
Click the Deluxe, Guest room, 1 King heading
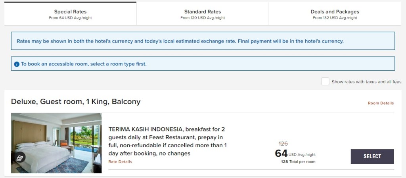pyautogui.click(x=76, y=102)
